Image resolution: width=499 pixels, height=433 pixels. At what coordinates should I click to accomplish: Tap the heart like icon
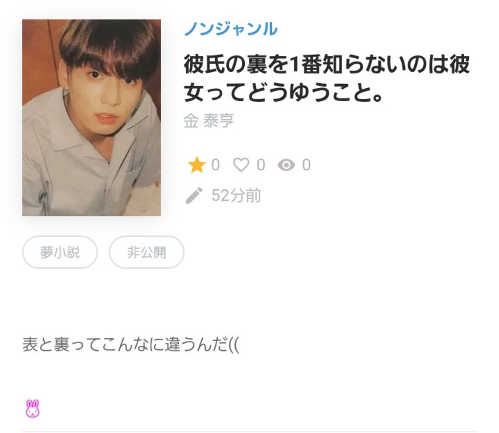pos(241,165)
